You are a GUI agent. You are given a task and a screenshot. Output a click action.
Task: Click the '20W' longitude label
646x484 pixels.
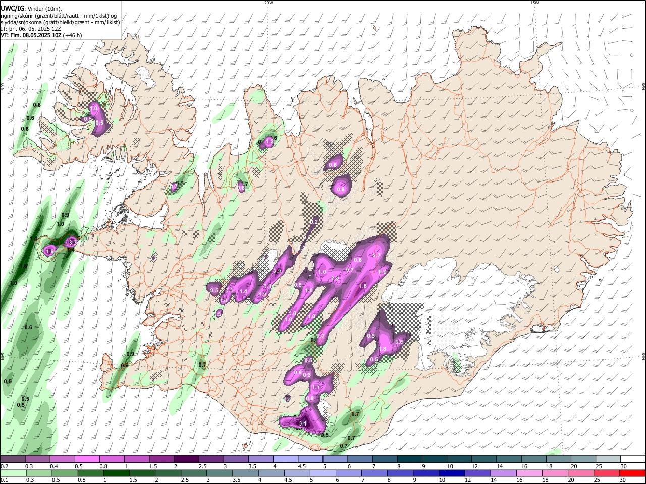tap(268, 3)
